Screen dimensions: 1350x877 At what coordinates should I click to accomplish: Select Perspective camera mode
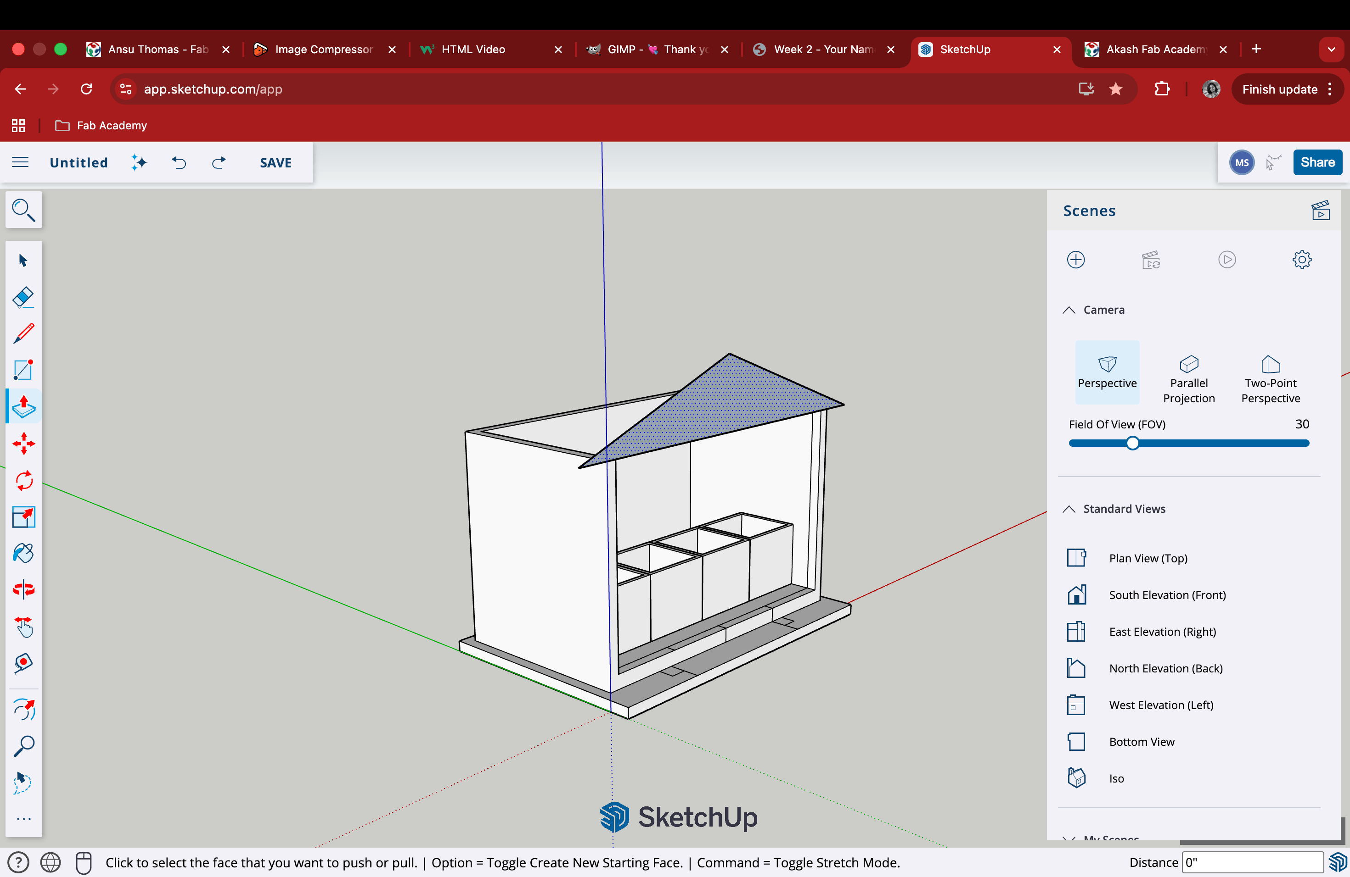pos(1107,373)
